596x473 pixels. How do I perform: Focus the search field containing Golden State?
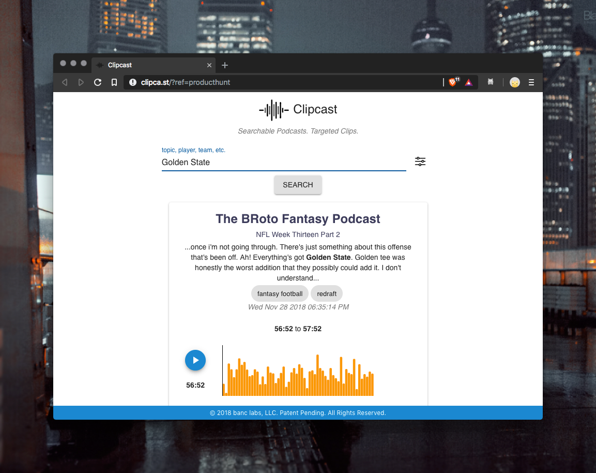coord(284,162)
